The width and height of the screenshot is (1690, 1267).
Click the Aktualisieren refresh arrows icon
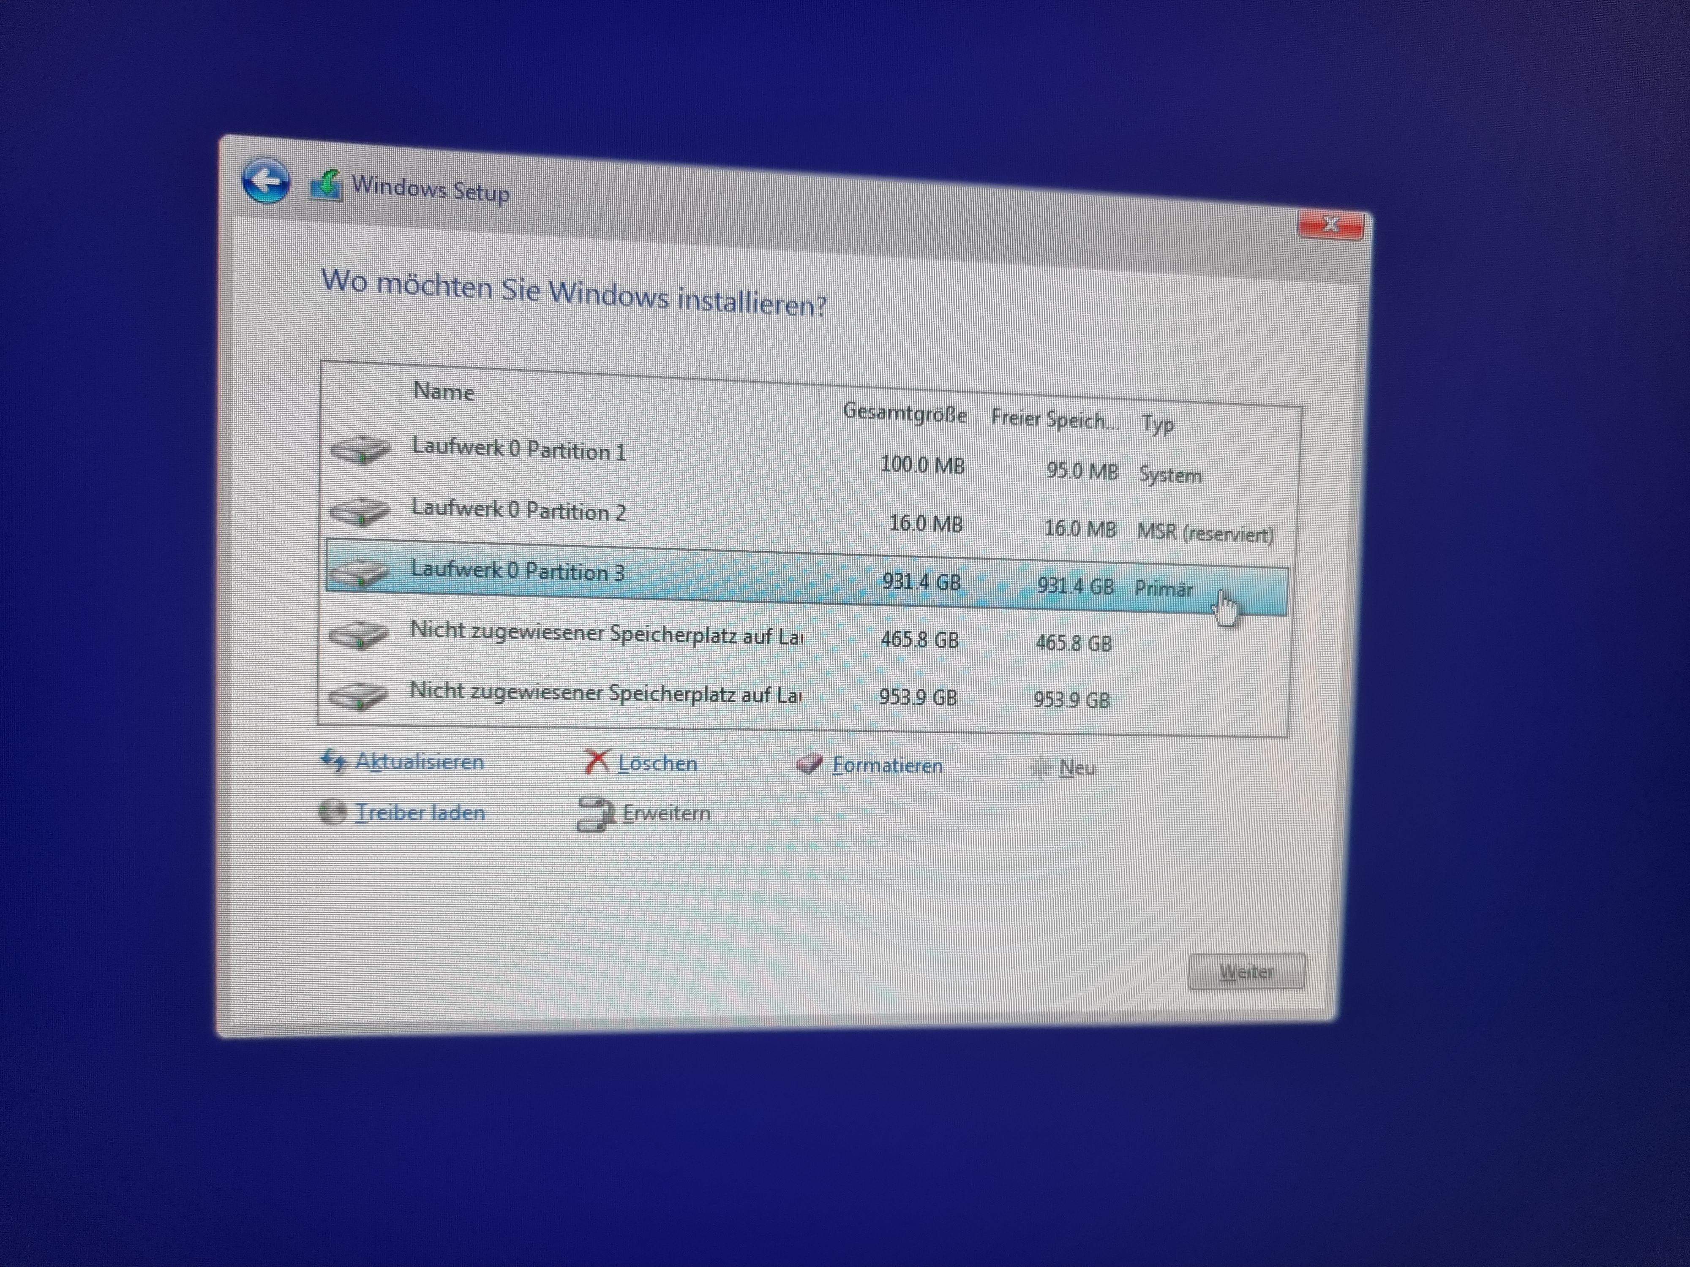tap(334, 761)
